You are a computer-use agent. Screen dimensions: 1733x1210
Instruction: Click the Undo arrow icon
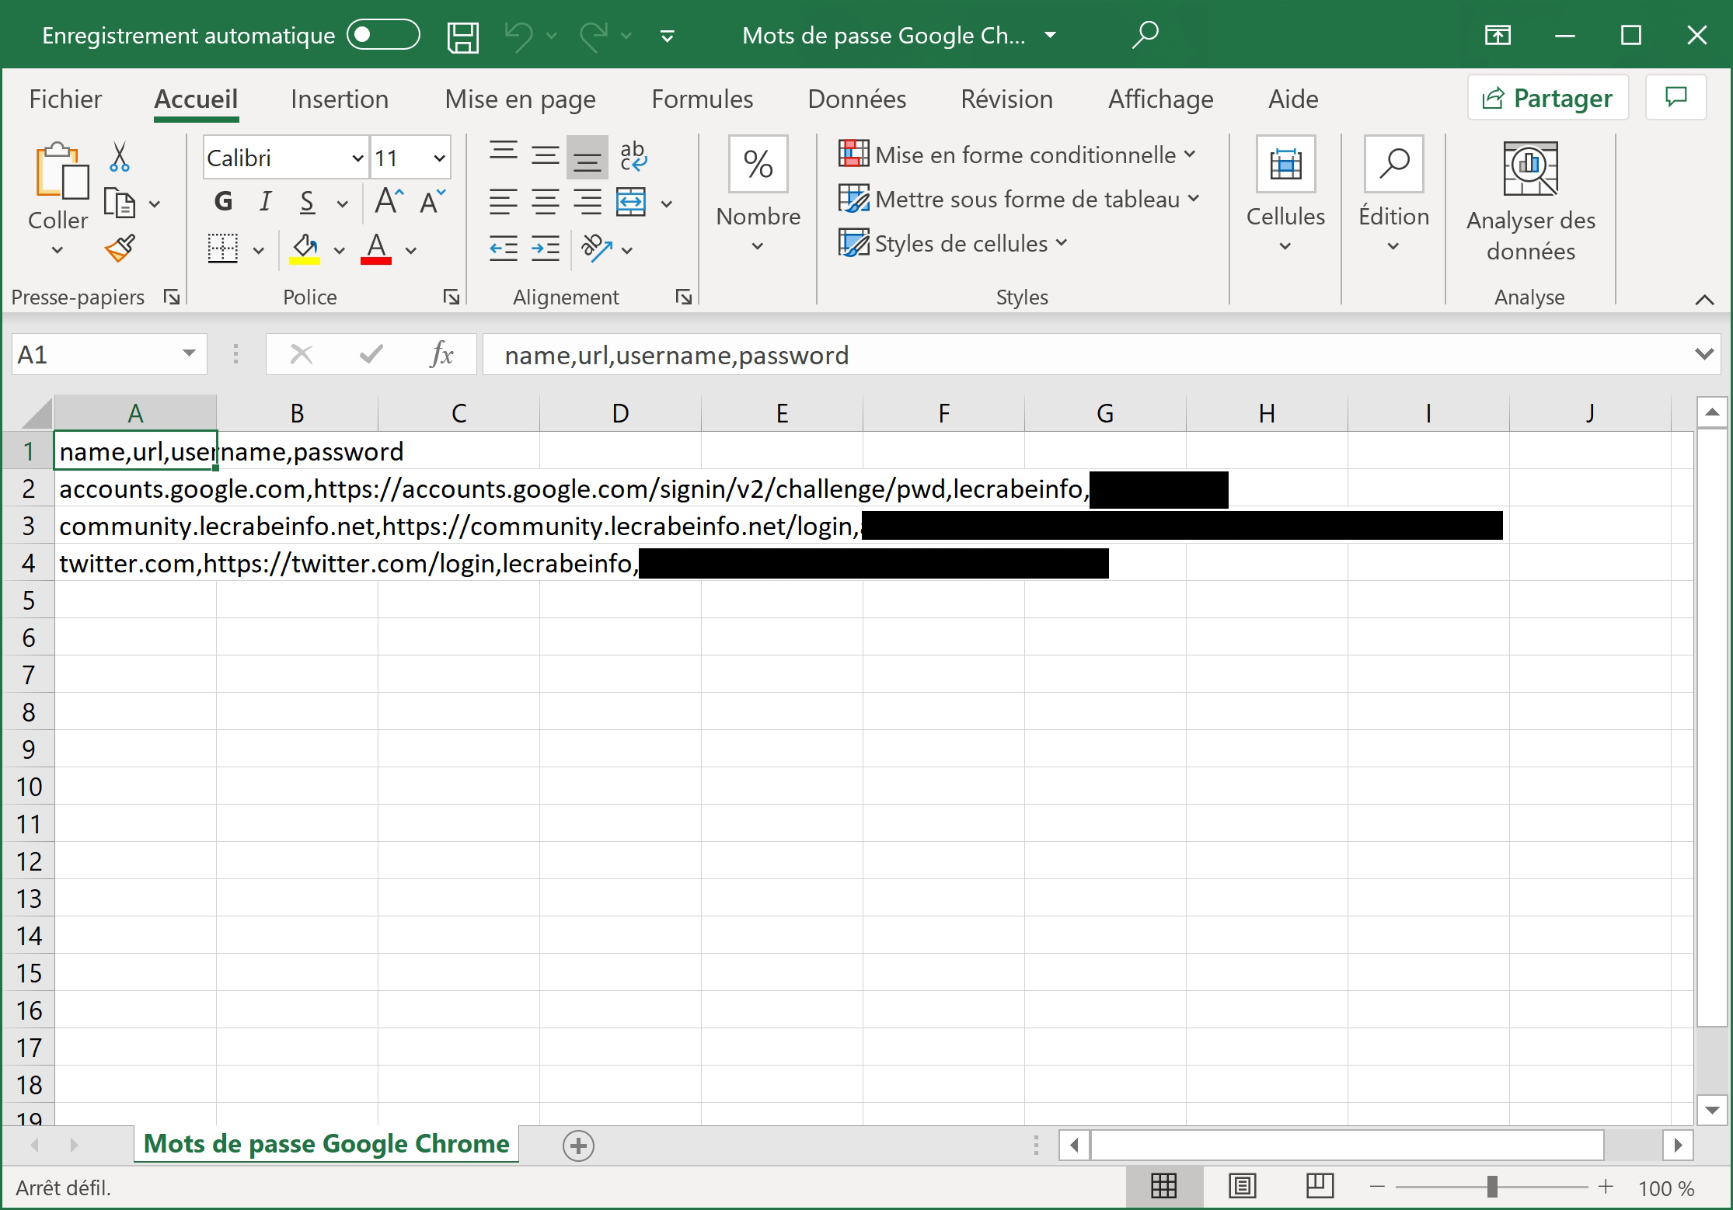pyautogui.click(x=518, y=36)
